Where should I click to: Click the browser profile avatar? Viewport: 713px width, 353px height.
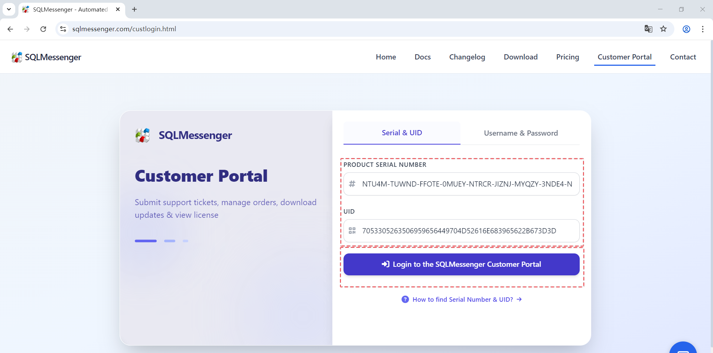point(686,29)
